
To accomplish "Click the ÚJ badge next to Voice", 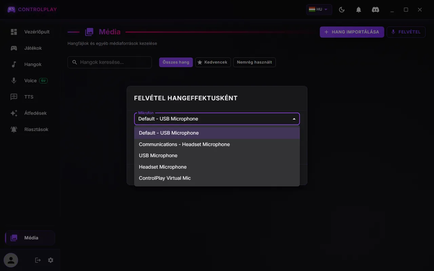I will (43, 81).
